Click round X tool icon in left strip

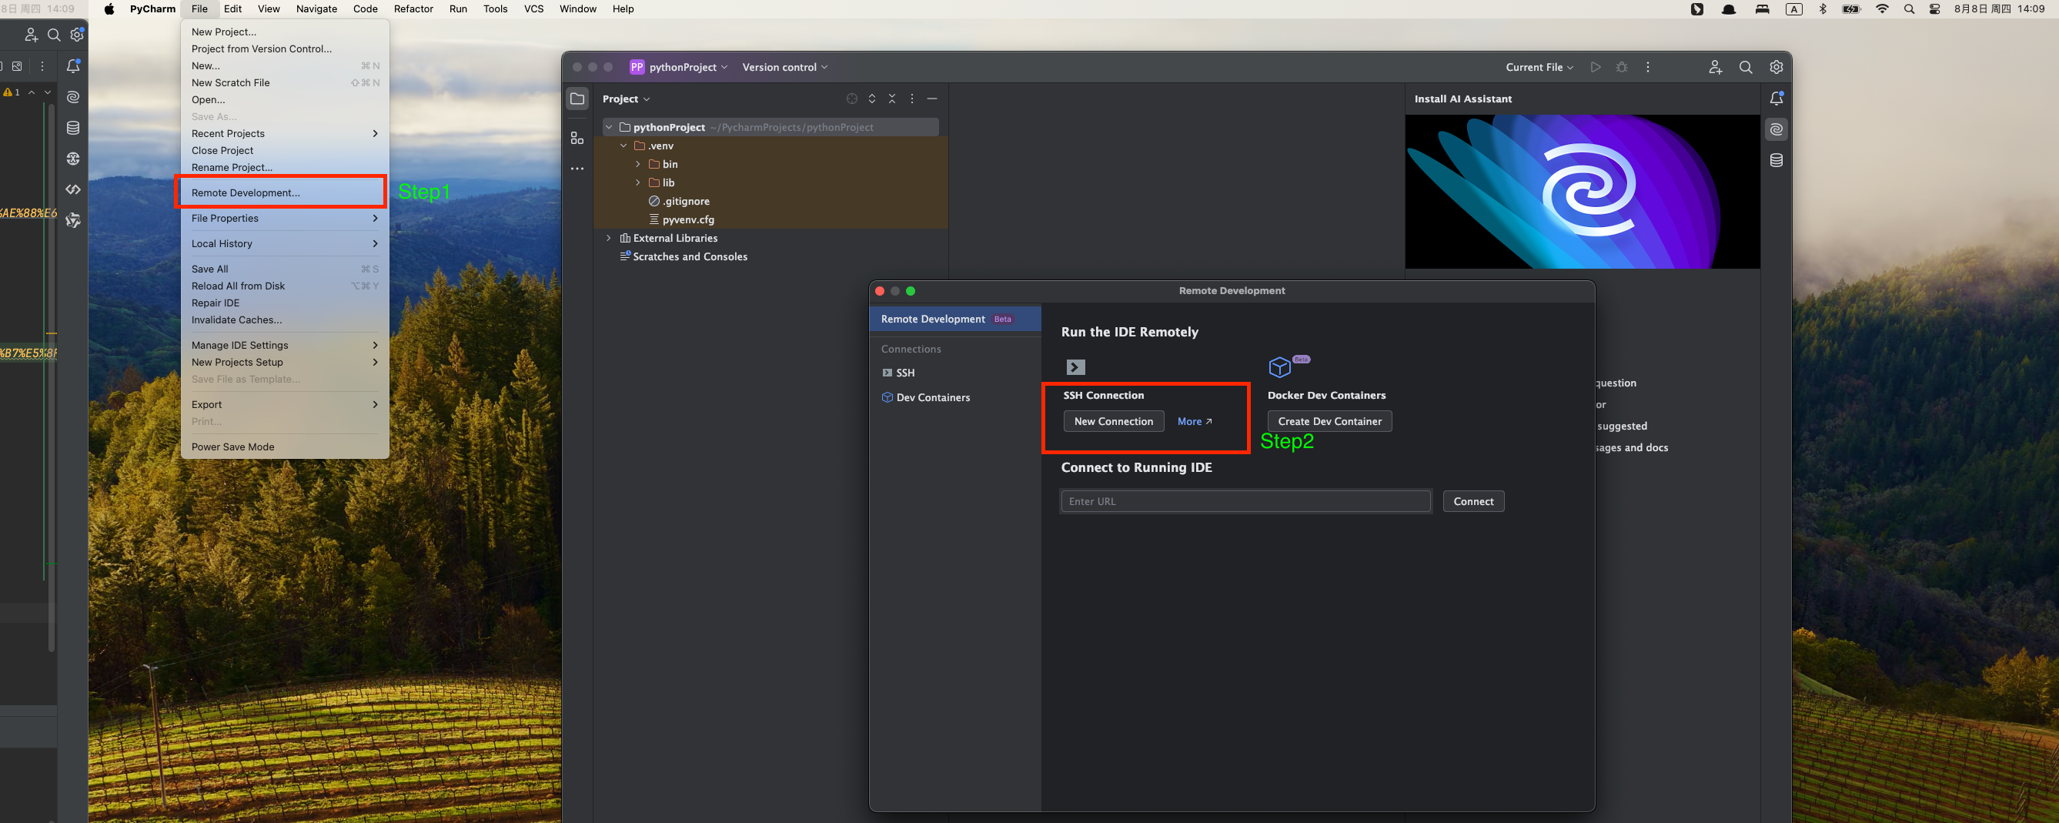(72, 159)
